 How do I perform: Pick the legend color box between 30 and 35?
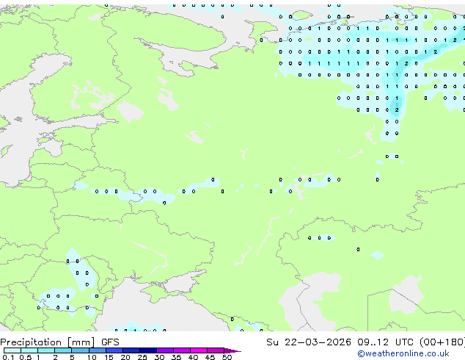point(165,350)
